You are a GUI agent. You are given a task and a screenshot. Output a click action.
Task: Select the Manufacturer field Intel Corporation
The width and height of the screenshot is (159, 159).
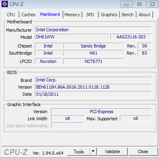pos(93,30)
